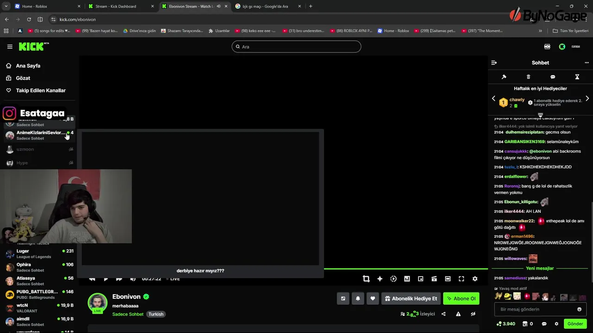The height and width of the screenshot is (333, 593).
Task: Click the circular replay icon on player
Action: click(393, 279)
